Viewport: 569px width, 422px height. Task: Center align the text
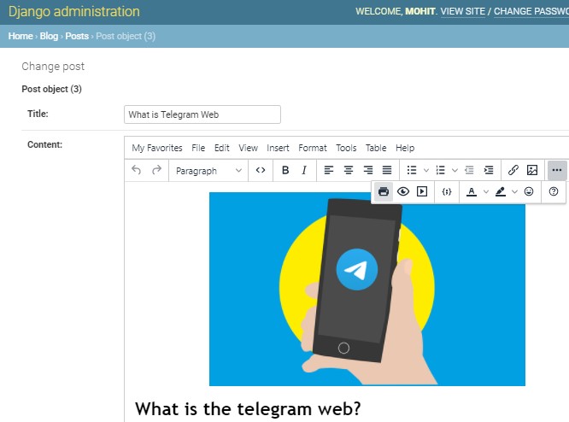click(x=349, y=170)
